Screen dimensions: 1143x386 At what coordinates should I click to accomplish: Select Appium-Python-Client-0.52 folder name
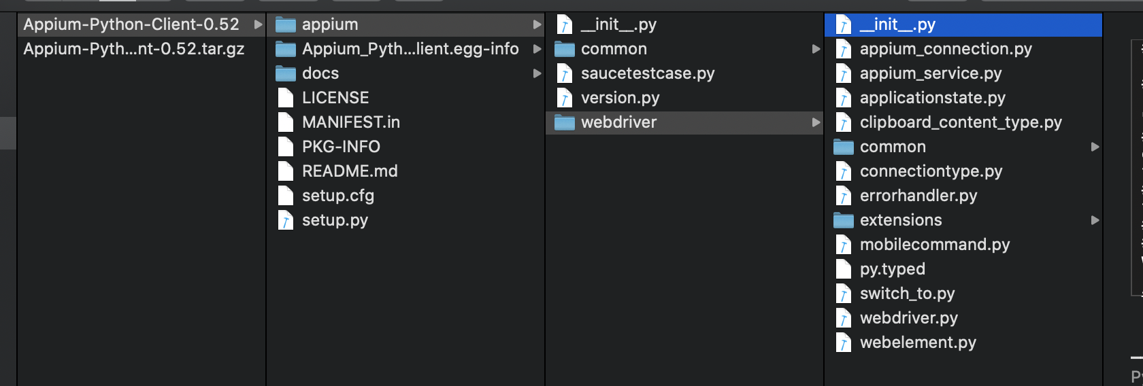[131, 24]
